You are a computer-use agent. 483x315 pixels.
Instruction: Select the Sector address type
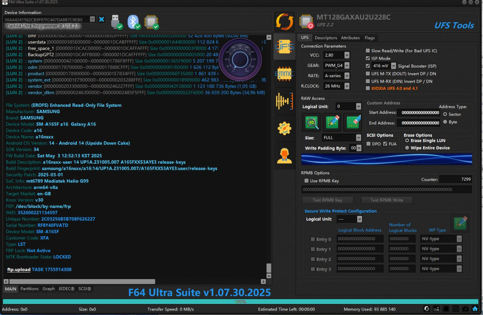coord(445,114)
